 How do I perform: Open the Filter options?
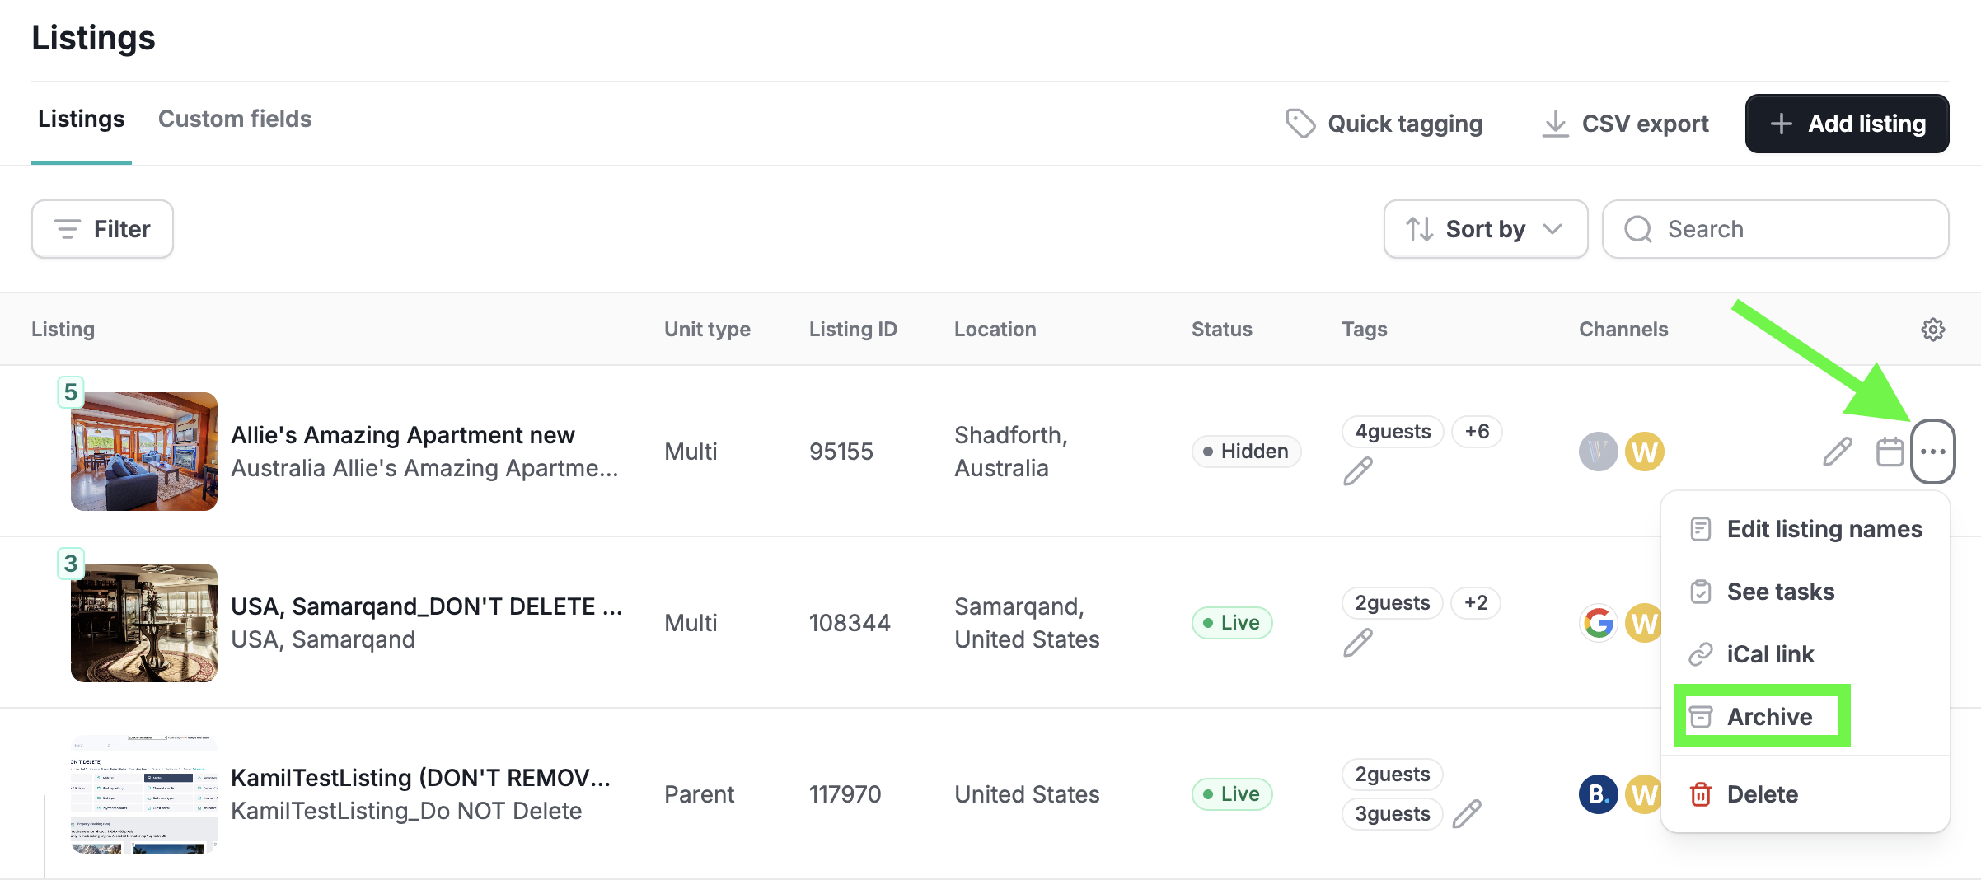coord(102,229)
